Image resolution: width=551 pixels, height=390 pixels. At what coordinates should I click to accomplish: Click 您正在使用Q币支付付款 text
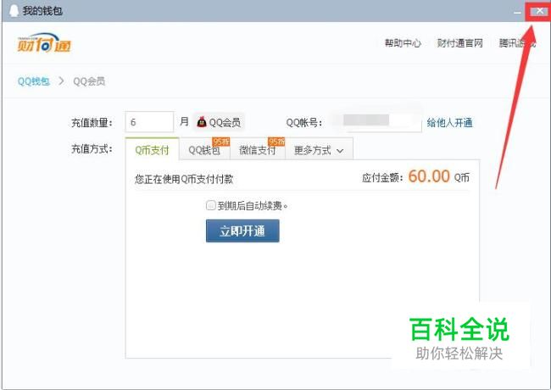pos(184,179)
